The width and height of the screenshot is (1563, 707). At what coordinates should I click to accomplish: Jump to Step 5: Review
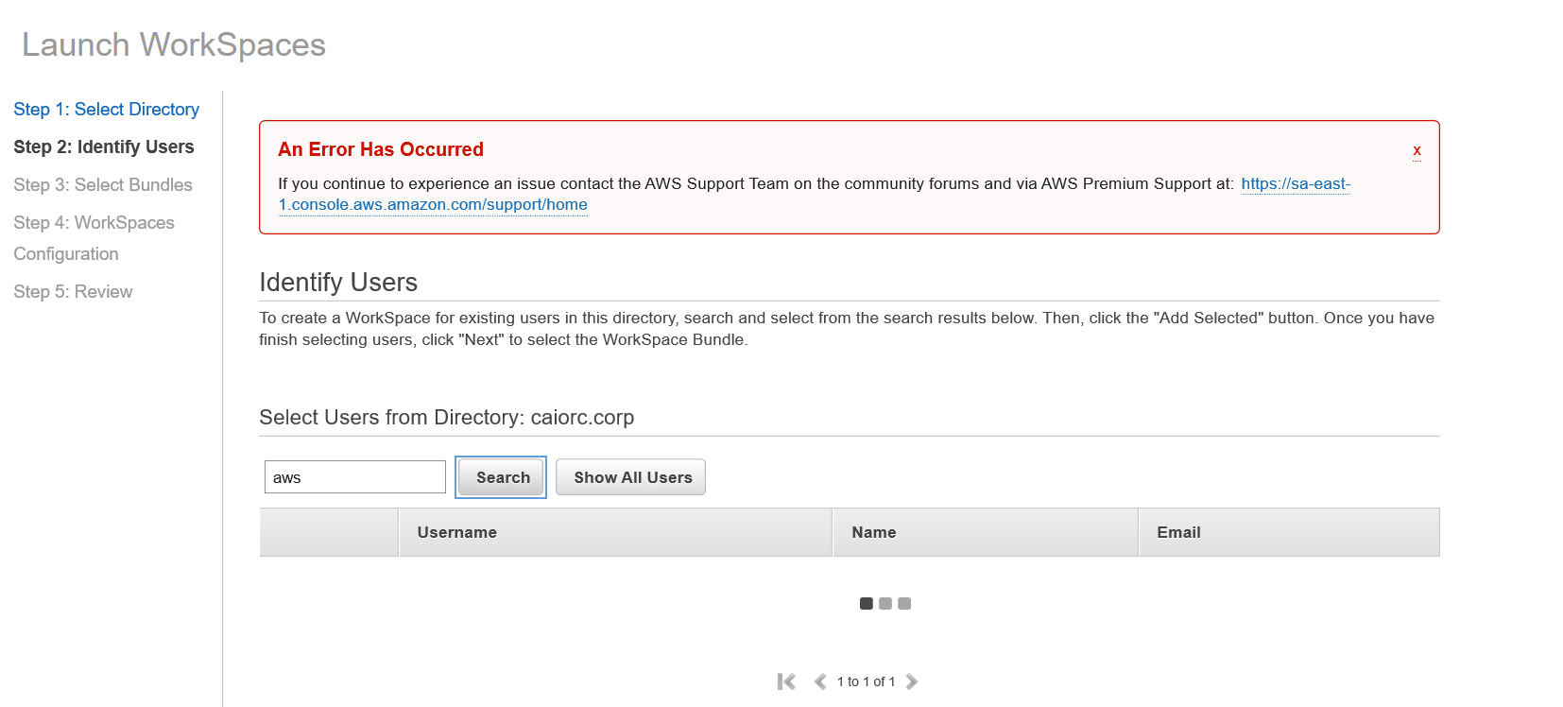point(73,292)
